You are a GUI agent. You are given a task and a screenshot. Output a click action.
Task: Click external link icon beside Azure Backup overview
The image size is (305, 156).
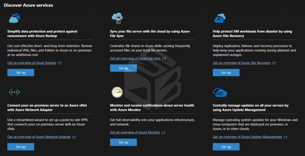point(60,63)
